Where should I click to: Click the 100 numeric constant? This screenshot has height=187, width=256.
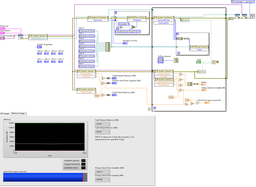[187, 100]
